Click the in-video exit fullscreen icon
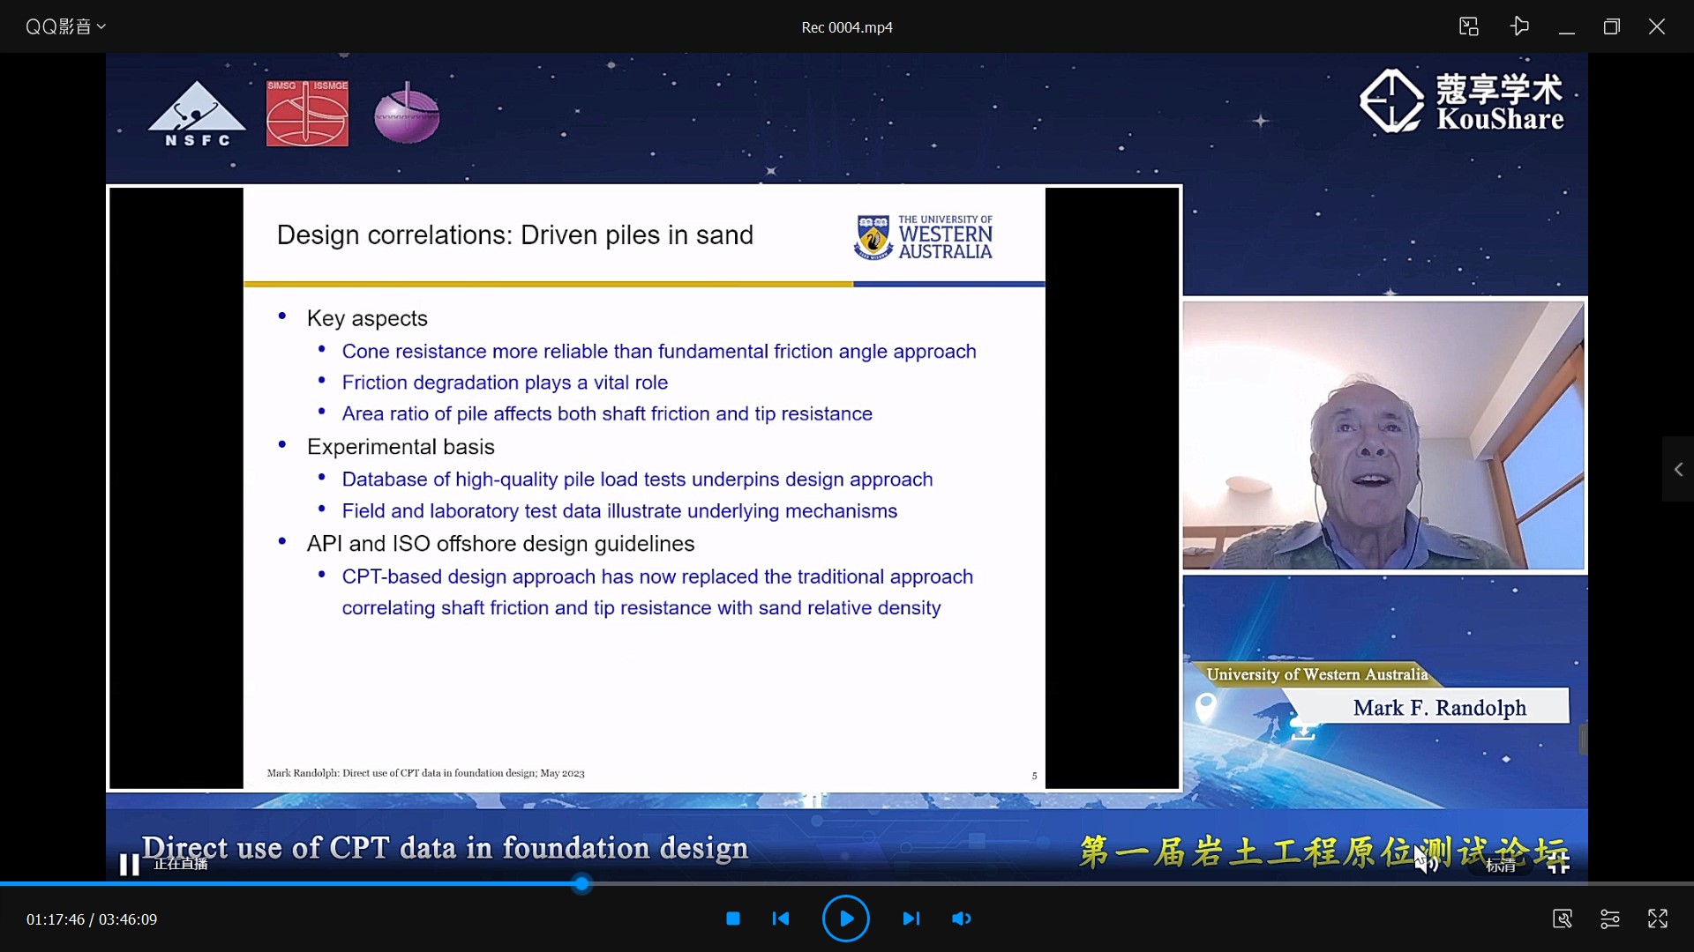The image size is (1694, 952). 1558,863
